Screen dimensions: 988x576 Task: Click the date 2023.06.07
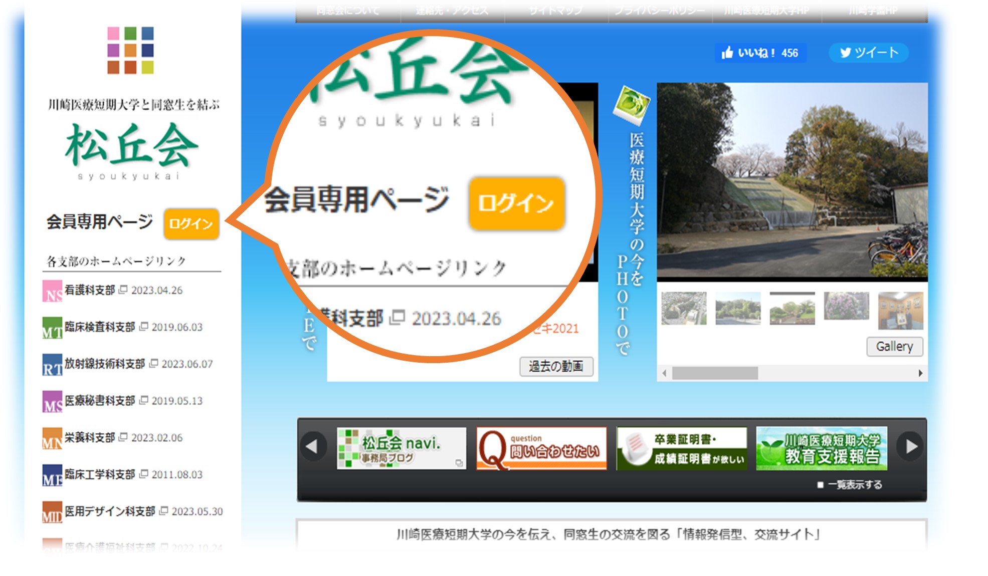(x=187, y=364)
